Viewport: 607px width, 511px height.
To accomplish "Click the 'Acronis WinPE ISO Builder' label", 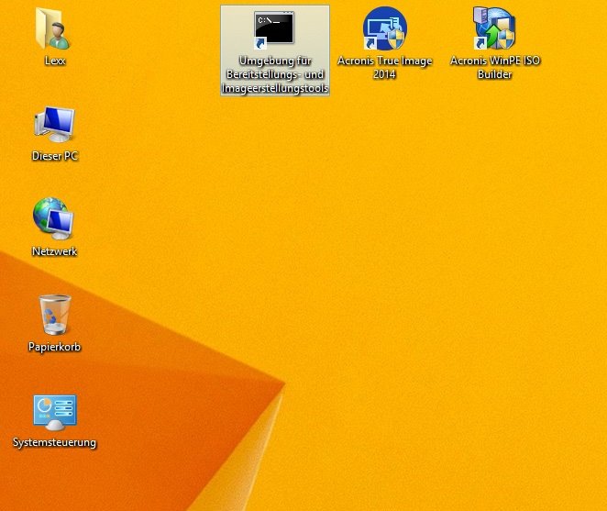I will click(x=495, y=67).
